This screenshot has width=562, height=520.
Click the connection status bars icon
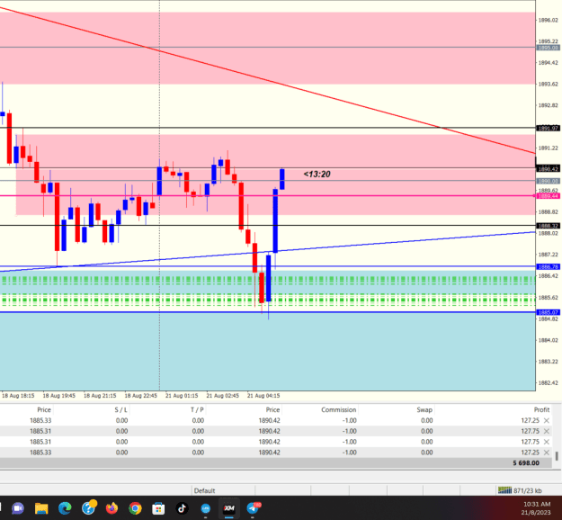(x=504, y=490)
